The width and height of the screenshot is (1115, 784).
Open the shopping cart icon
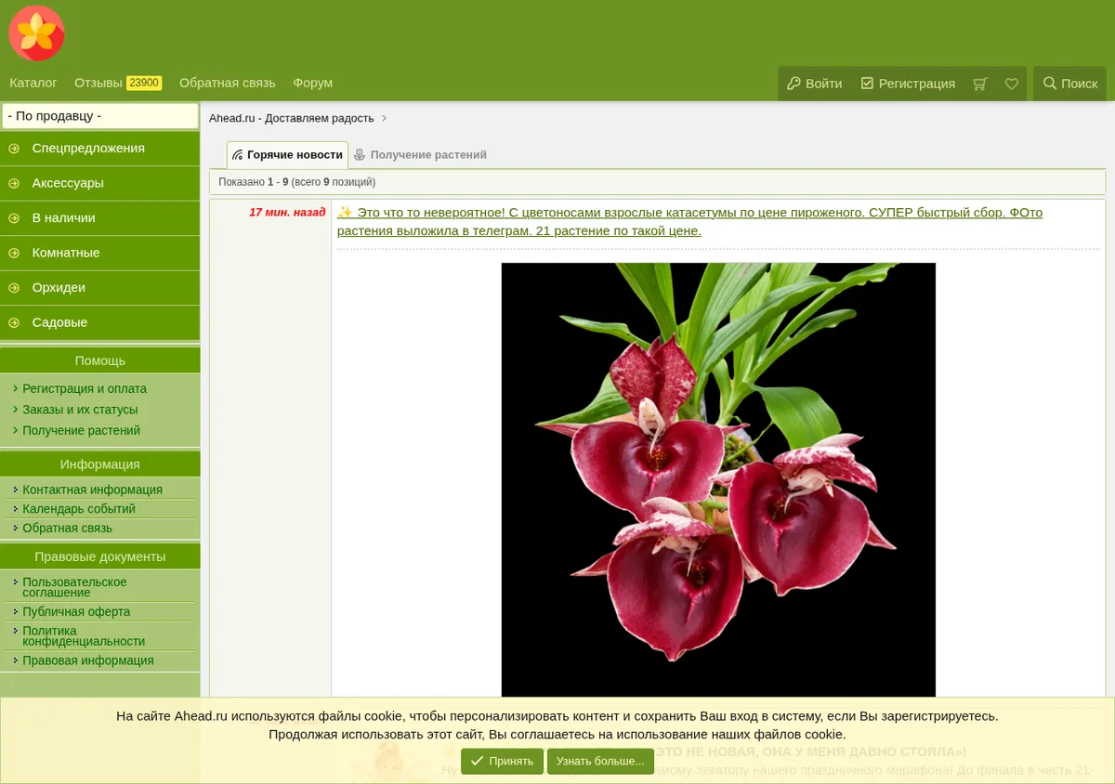click(x=979, y=84)
